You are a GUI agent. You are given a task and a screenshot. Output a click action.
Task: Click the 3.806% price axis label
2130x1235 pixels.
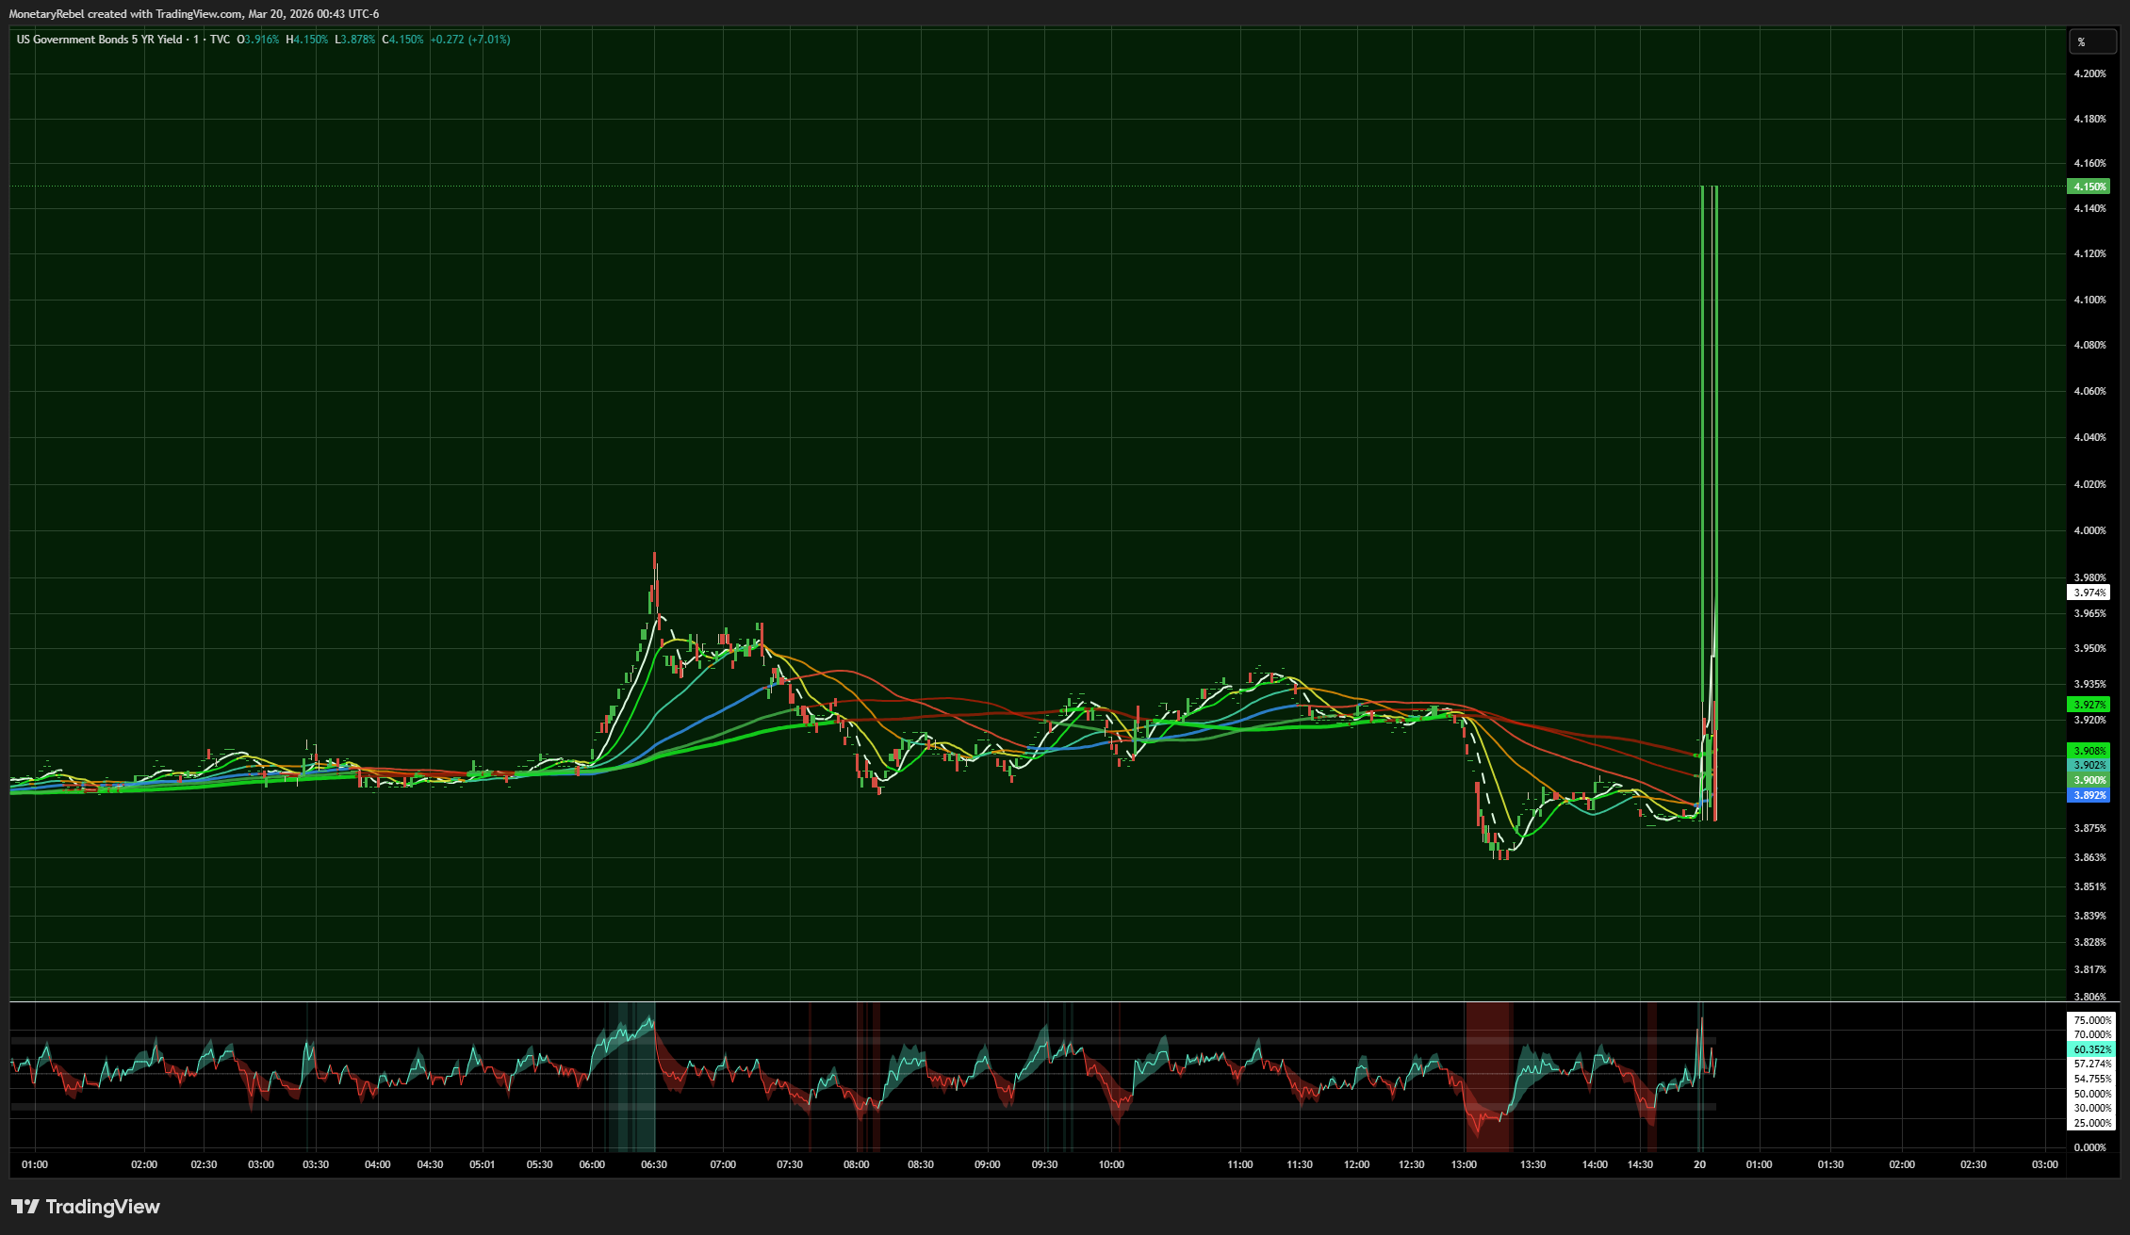(x=2089, y=996)
